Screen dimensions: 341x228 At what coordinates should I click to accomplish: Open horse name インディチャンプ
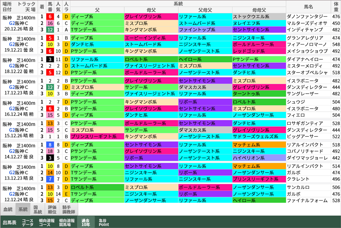coord(306,30)
